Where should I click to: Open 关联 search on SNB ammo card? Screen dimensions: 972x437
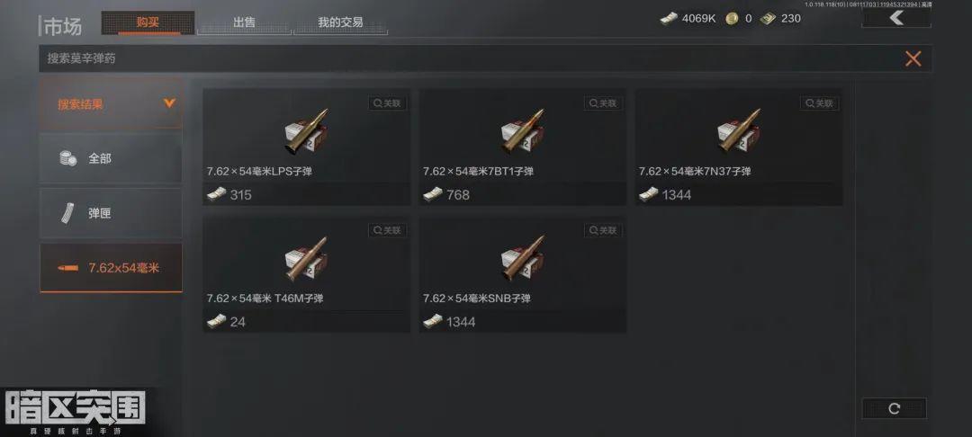[603, 230]
